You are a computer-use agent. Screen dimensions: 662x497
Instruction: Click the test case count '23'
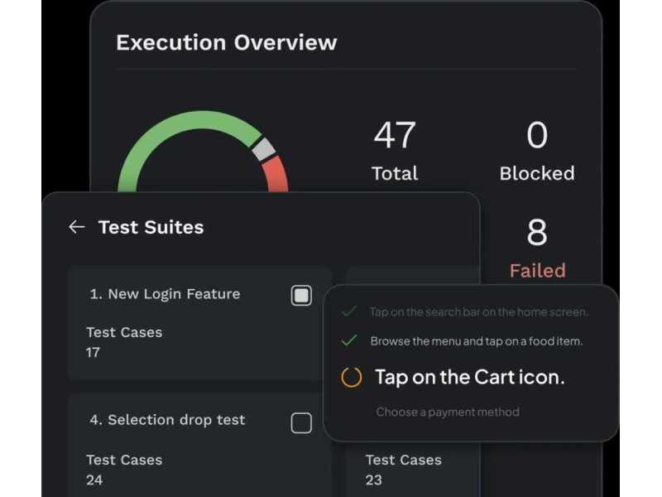pos(374,480)
